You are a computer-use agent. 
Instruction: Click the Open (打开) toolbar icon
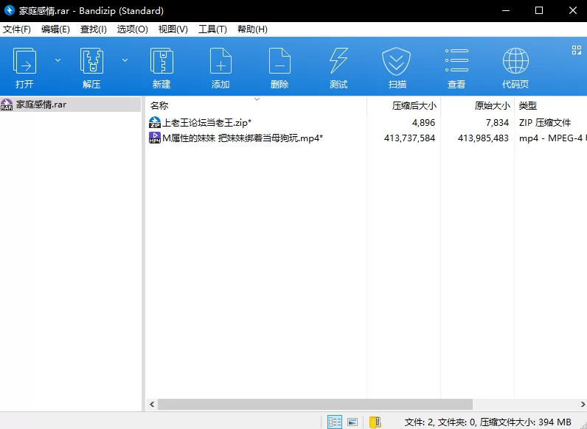tap(24, 66)
